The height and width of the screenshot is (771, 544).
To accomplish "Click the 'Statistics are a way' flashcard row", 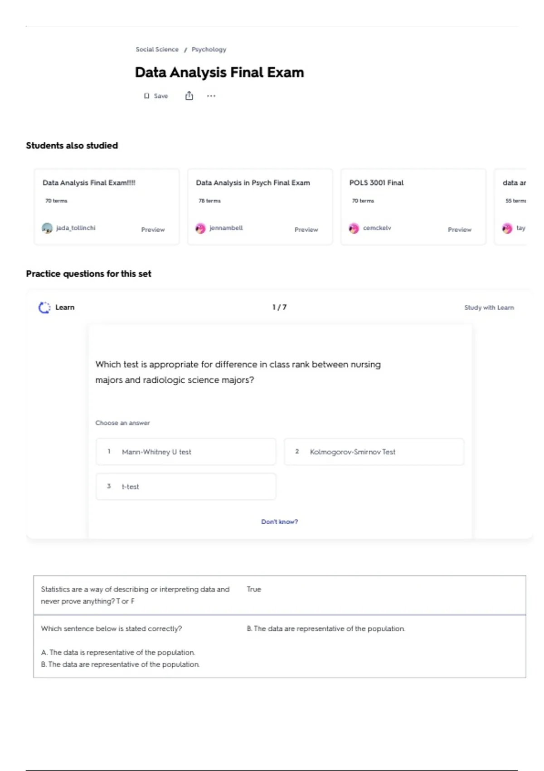I will tap(279, 595).
